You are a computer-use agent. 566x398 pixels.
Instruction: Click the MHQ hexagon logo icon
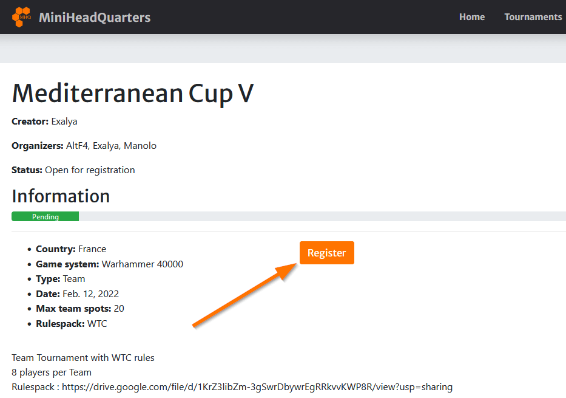[22, 17]
